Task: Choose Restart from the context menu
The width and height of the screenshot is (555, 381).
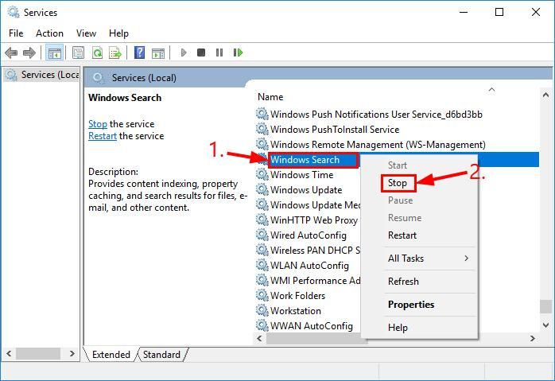Action: [x=402, y=235]
